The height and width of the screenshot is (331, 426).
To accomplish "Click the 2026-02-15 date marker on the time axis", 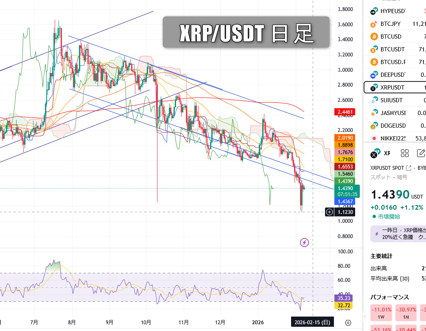I will click(313, 323).
